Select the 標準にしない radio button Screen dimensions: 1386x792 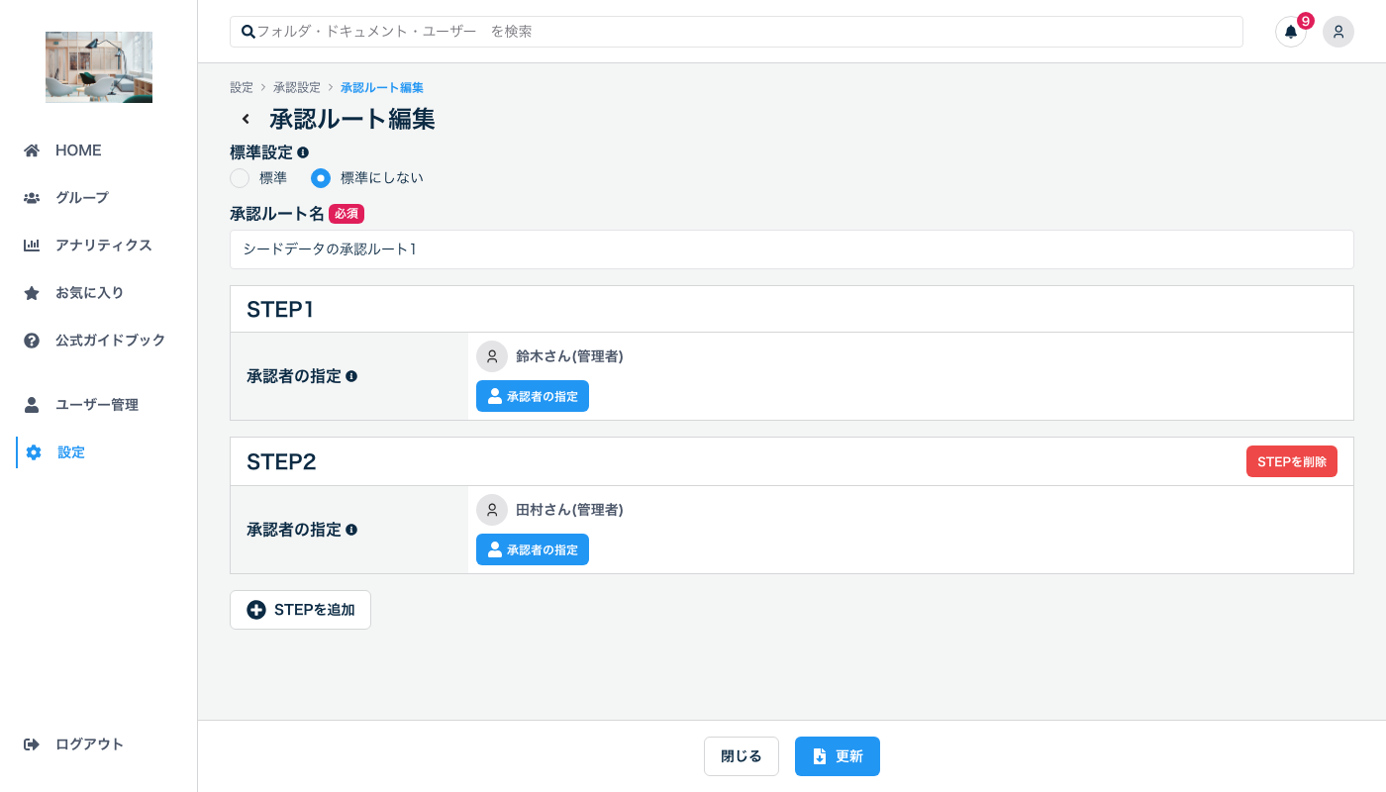[x=321, y=178]
